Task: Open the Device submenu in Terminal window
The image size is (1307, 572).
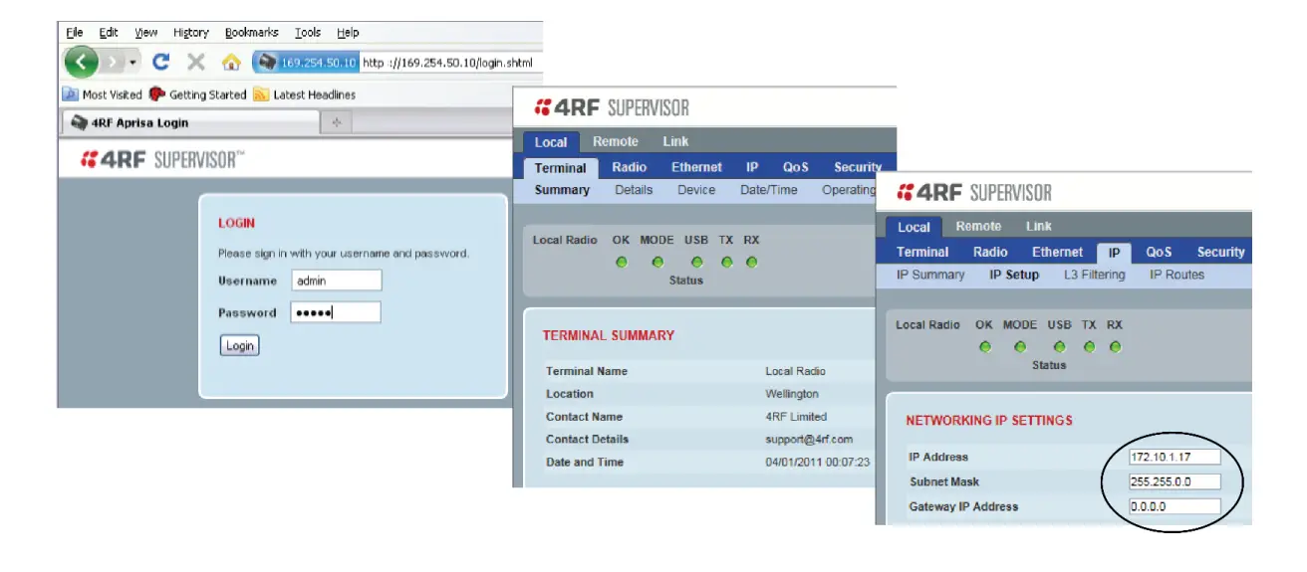Action: (696, 190)
